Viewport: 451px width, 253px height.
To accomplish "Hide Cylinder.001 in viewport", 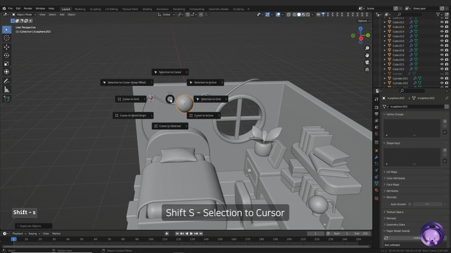I will 442,78.
